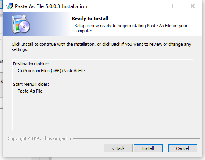This screenshot has height=160, width=205.
Task: Click the software box and disc icon
Action: 21,24
